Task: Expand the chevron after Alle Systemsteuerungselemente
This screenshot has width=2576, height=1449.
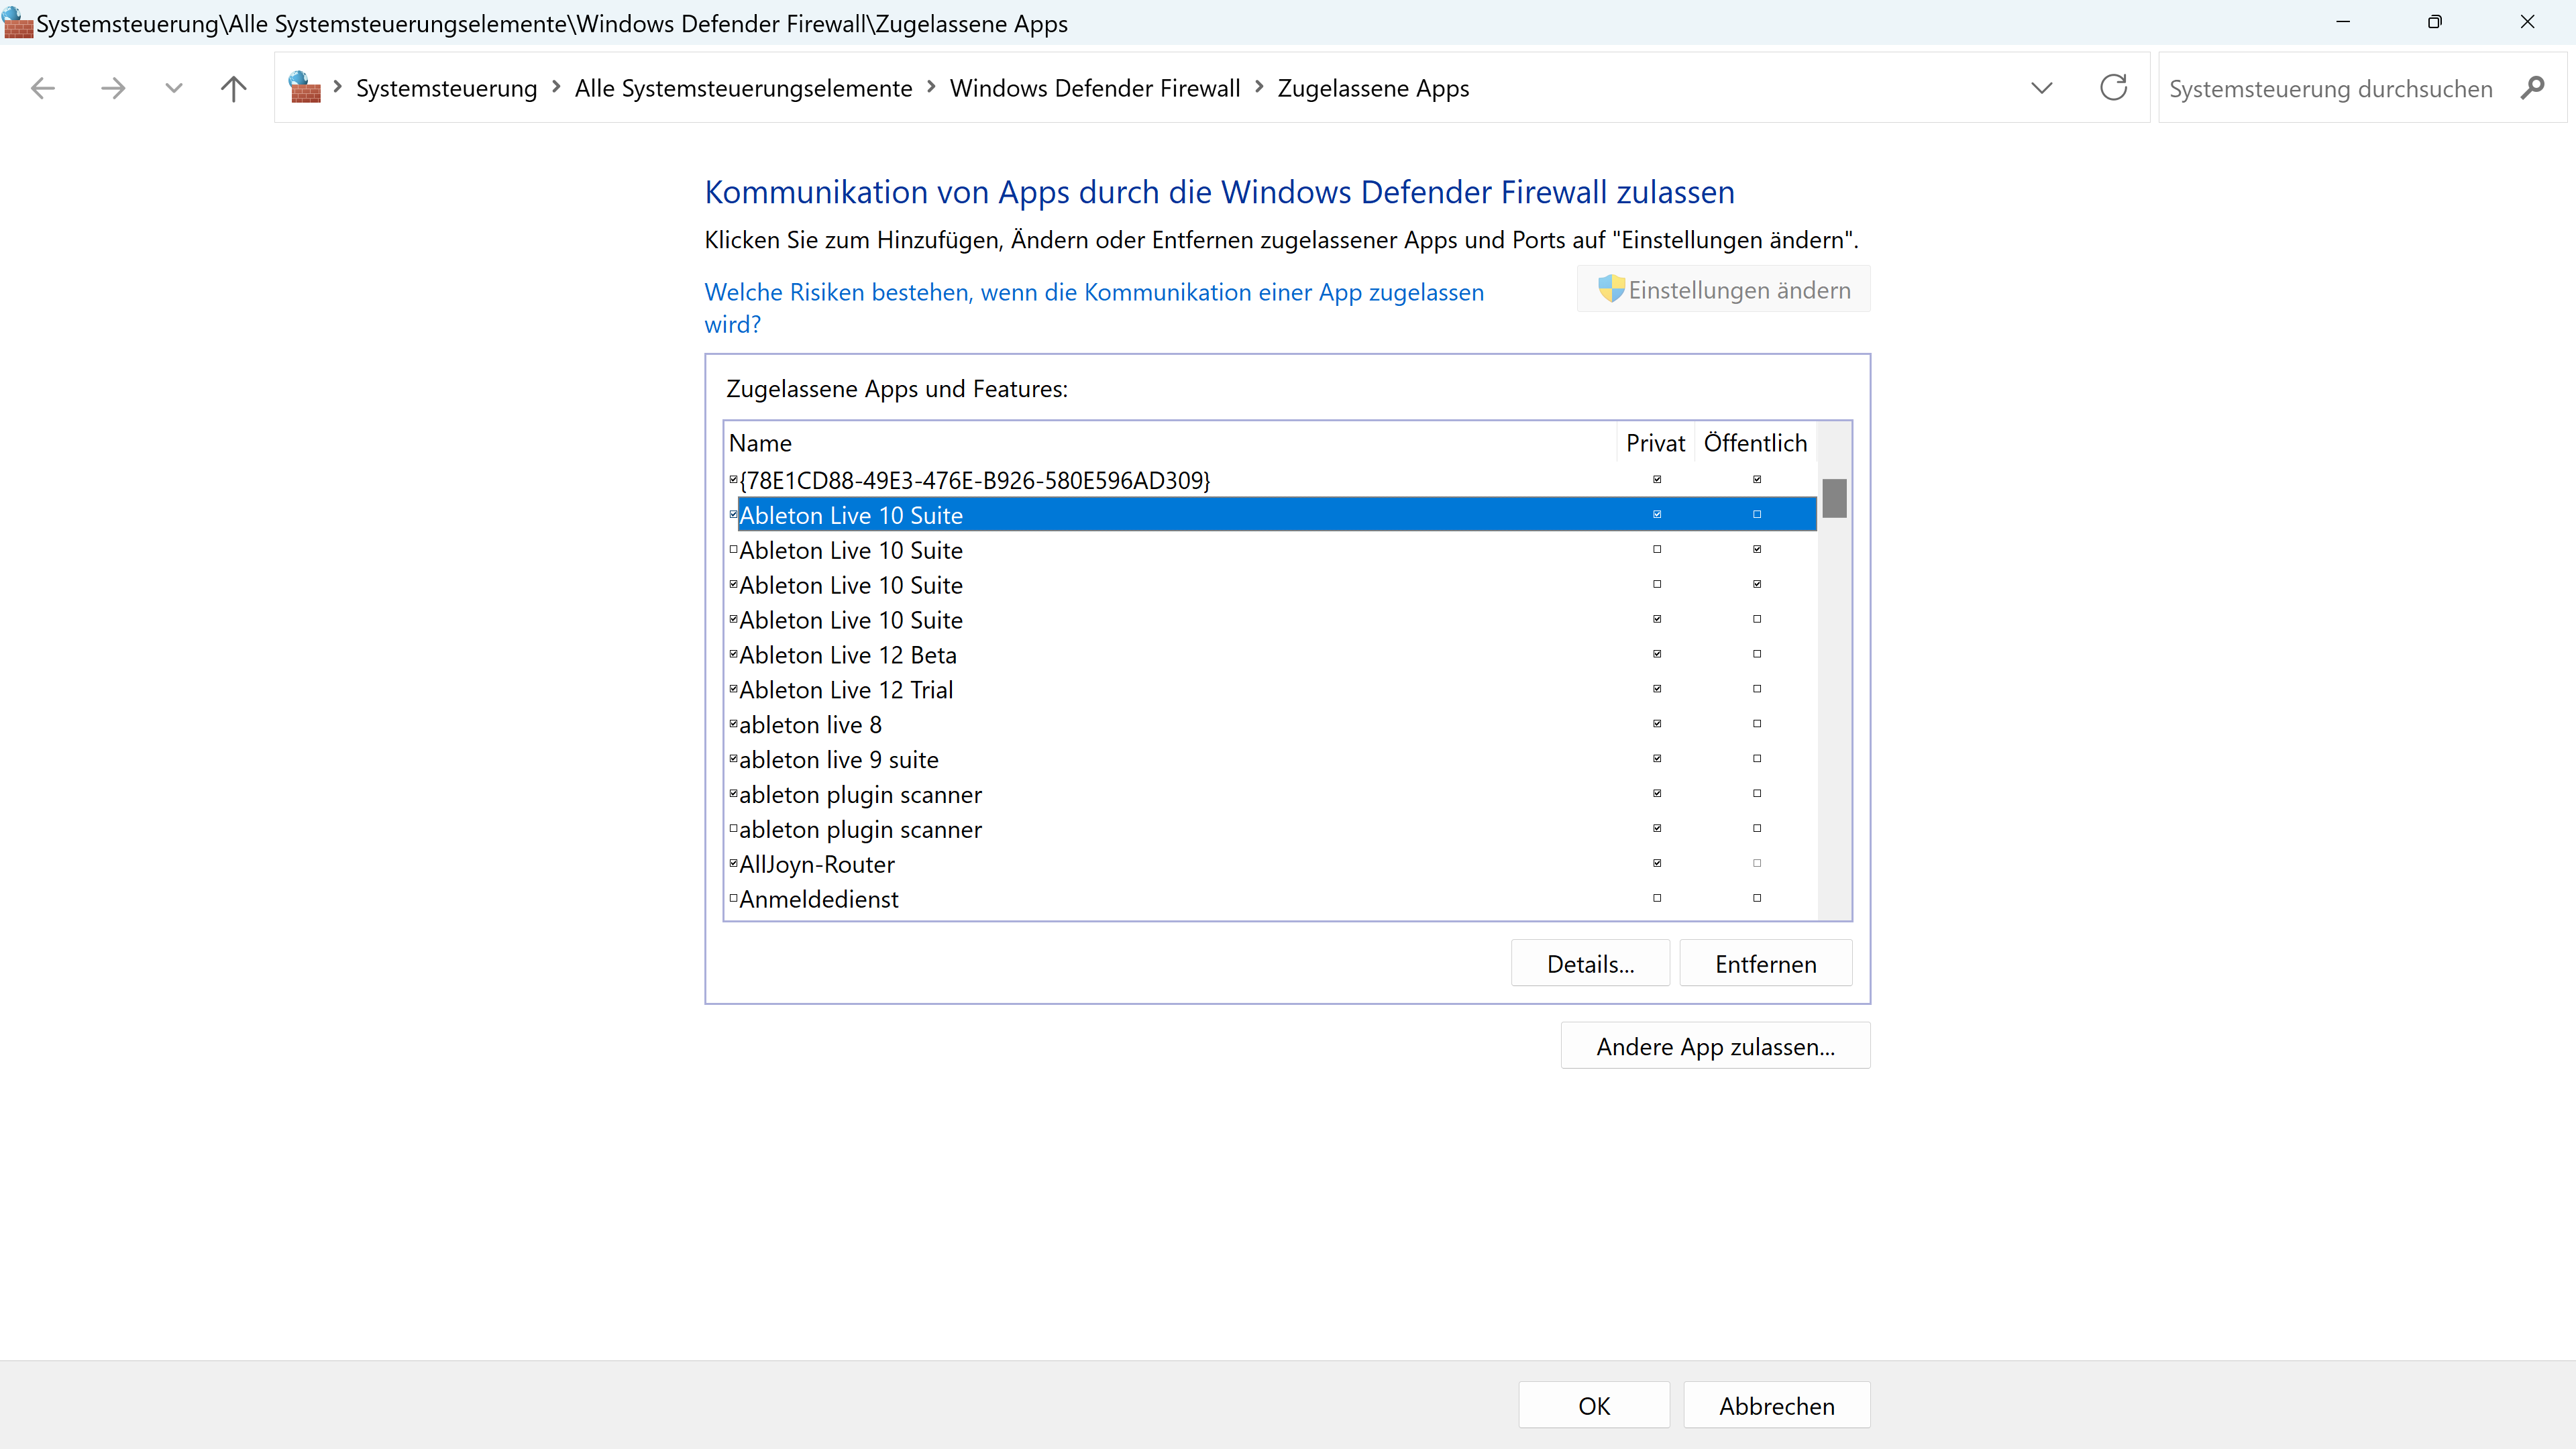Action: point(931,87)
